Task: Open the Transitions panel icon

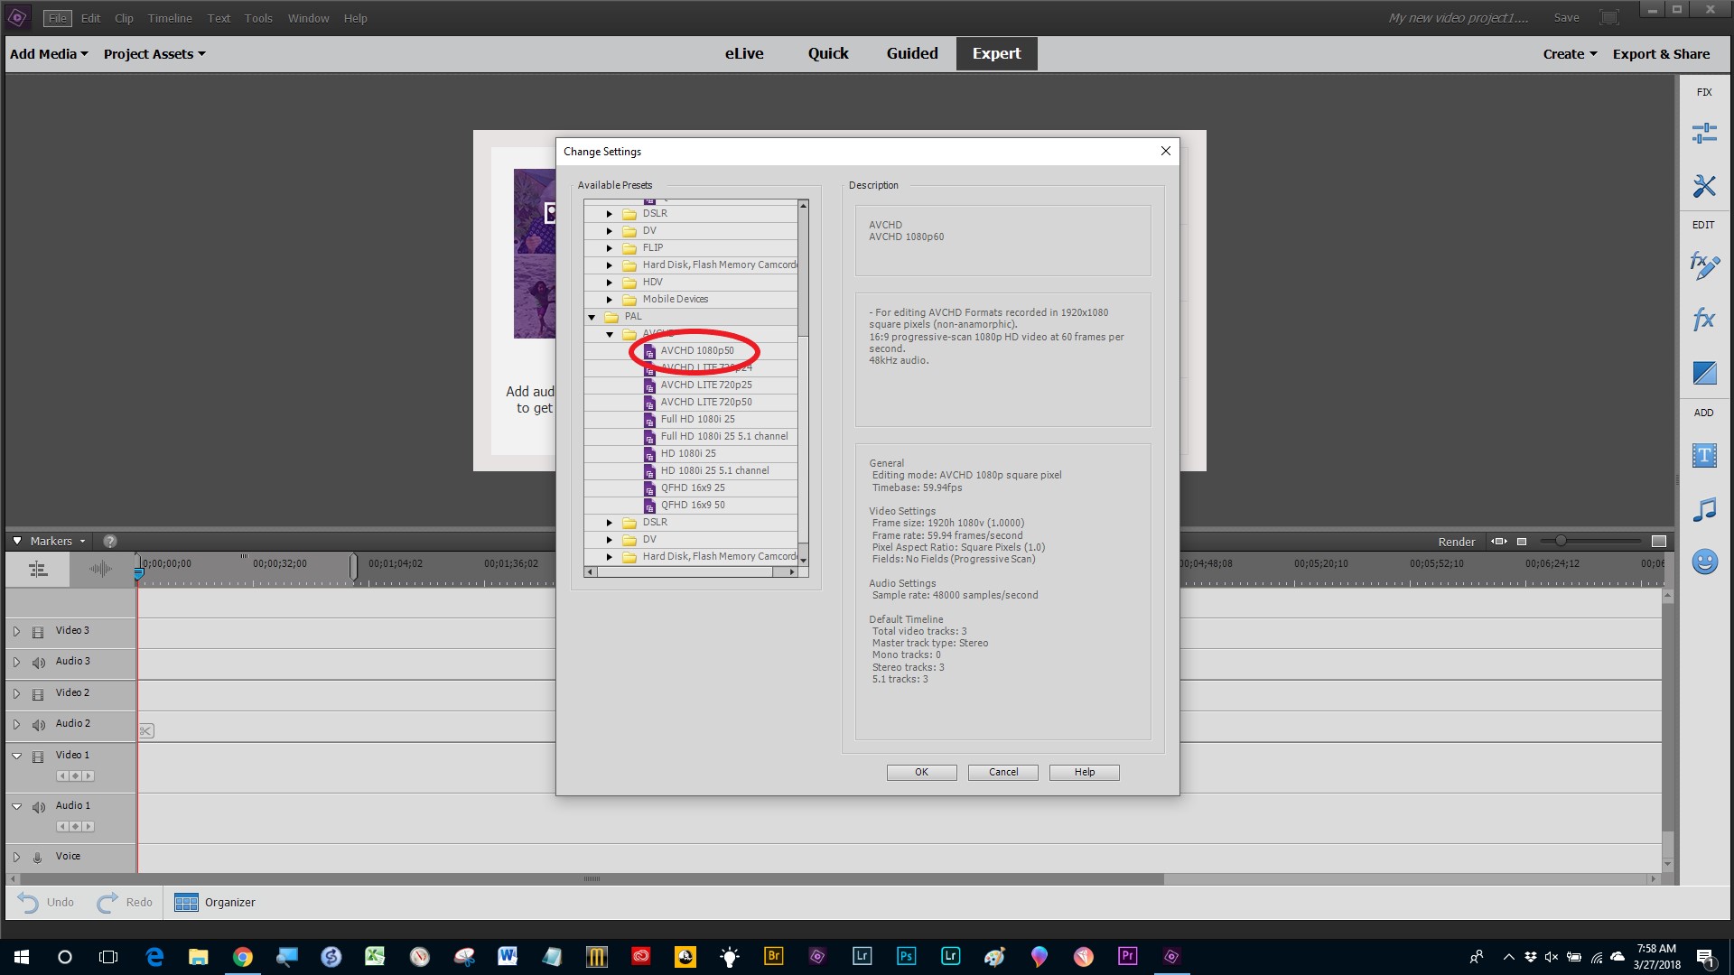Action: [x=1704, y=372]
